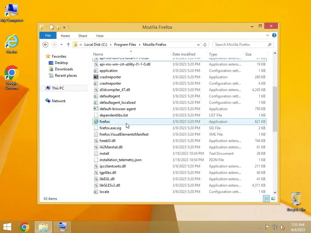Select firefox.VisualElementsManifest file

point(179,134)
